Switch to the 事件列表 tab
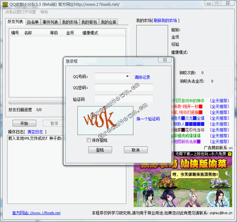 tap(50, 22)
